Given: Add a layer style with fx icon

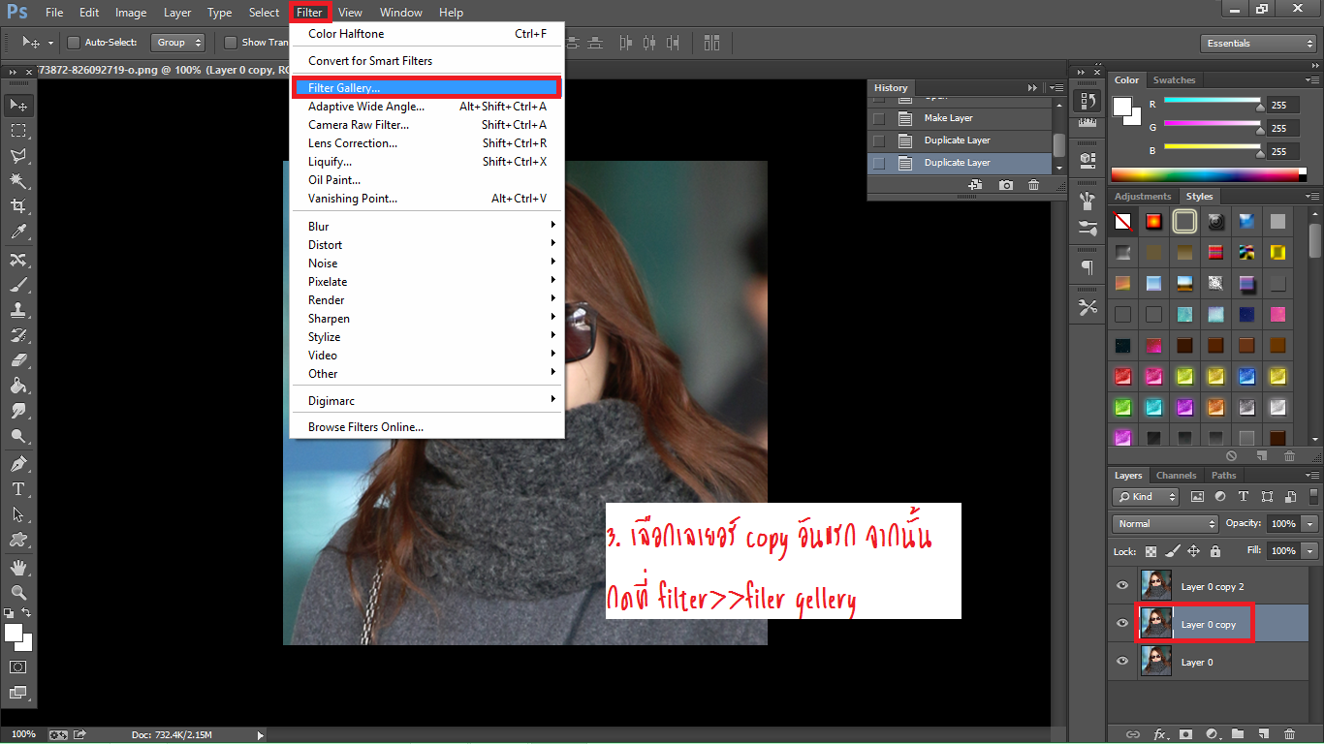Looking at the screenshot, I should 1159,734.
